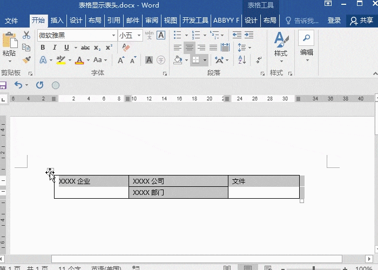The image size is (378, 270).
Task: Toggle Strikethrough formatting
Action: click(85, 48)
